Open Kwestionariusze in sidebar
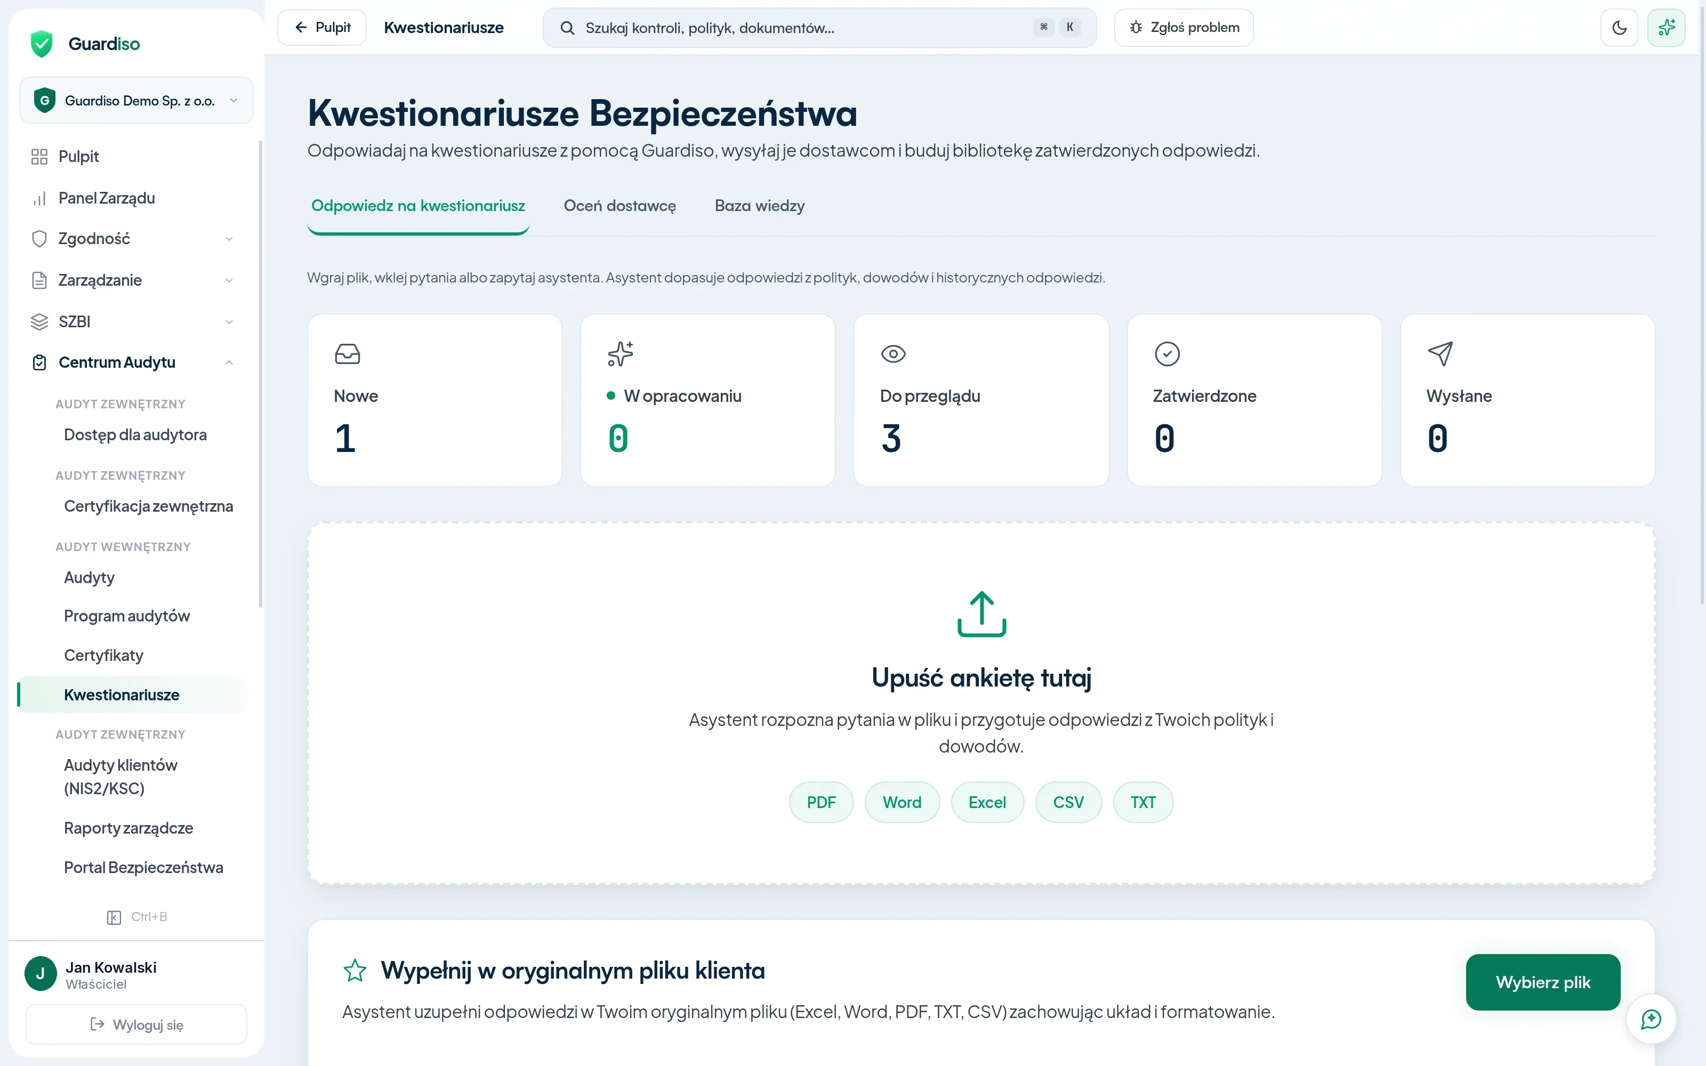Viewport: 1706px width, 1066px height. coord(133,695)
